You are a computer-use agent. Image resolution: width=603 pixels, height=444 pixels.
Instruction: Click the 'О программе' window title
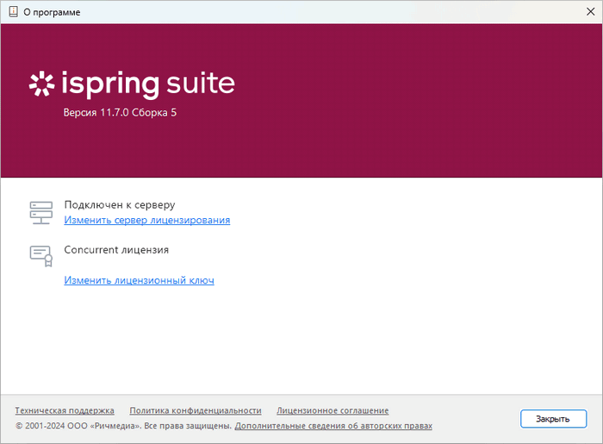point(52,12)
